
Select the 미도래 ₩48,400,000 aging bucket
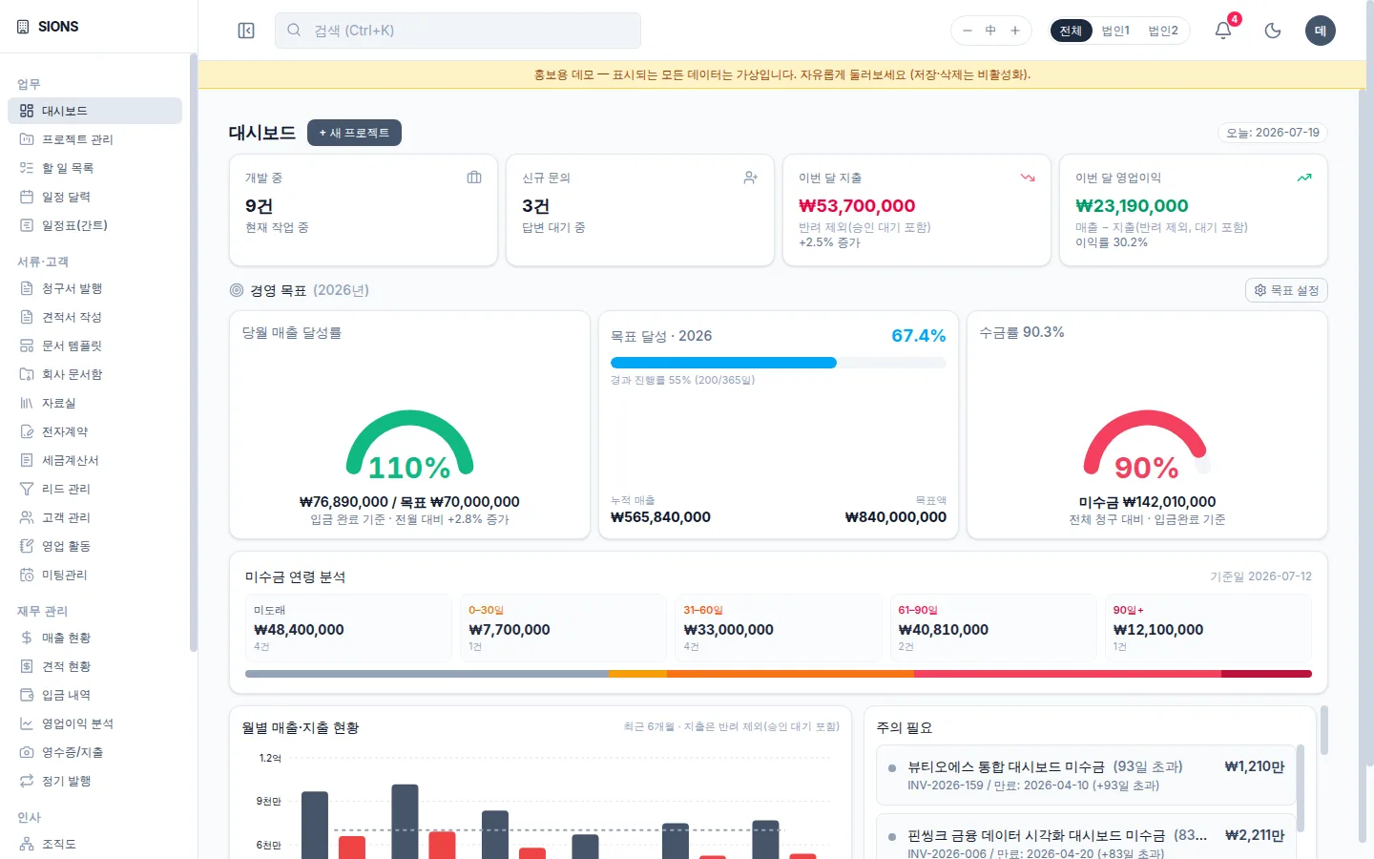(348, 628)
